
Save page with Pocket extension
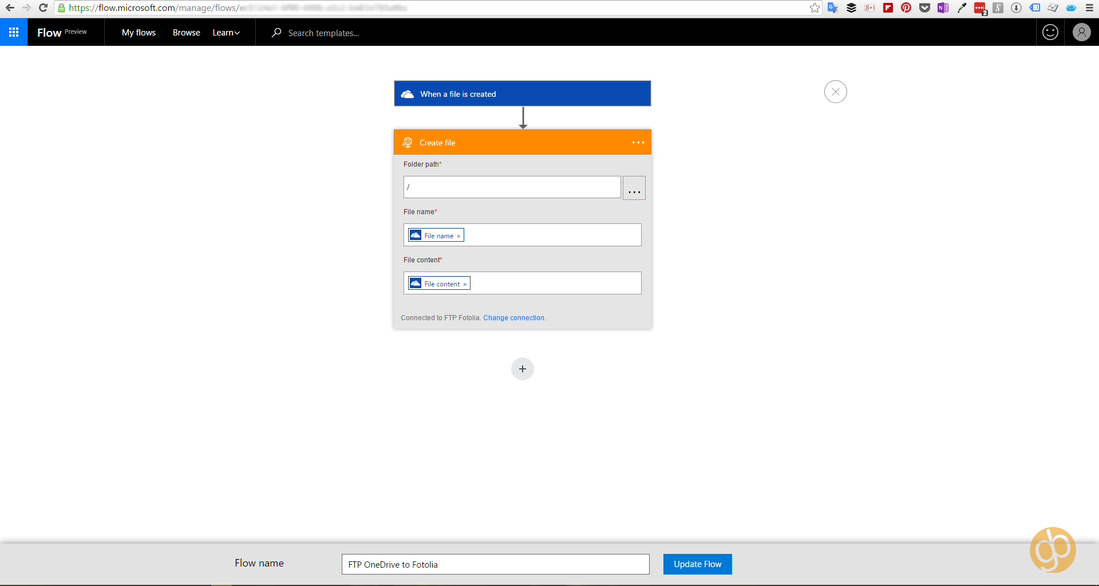[x=924, y=8]
